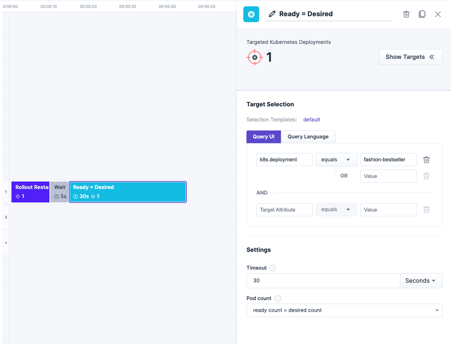
Task: Open the equals operator dropdown for k8s.deployment
Action: pos(336,159)
